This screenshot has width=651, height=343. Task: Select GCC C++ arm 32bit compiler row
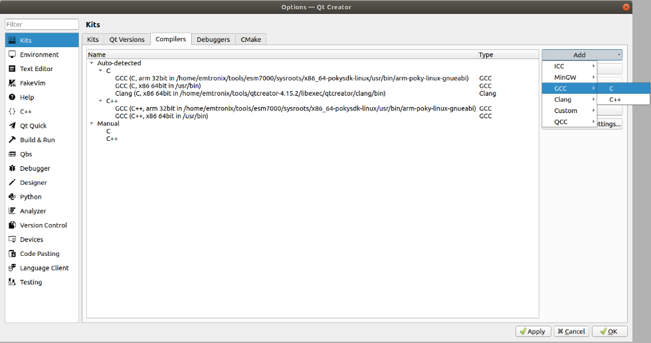pos(313,108)
